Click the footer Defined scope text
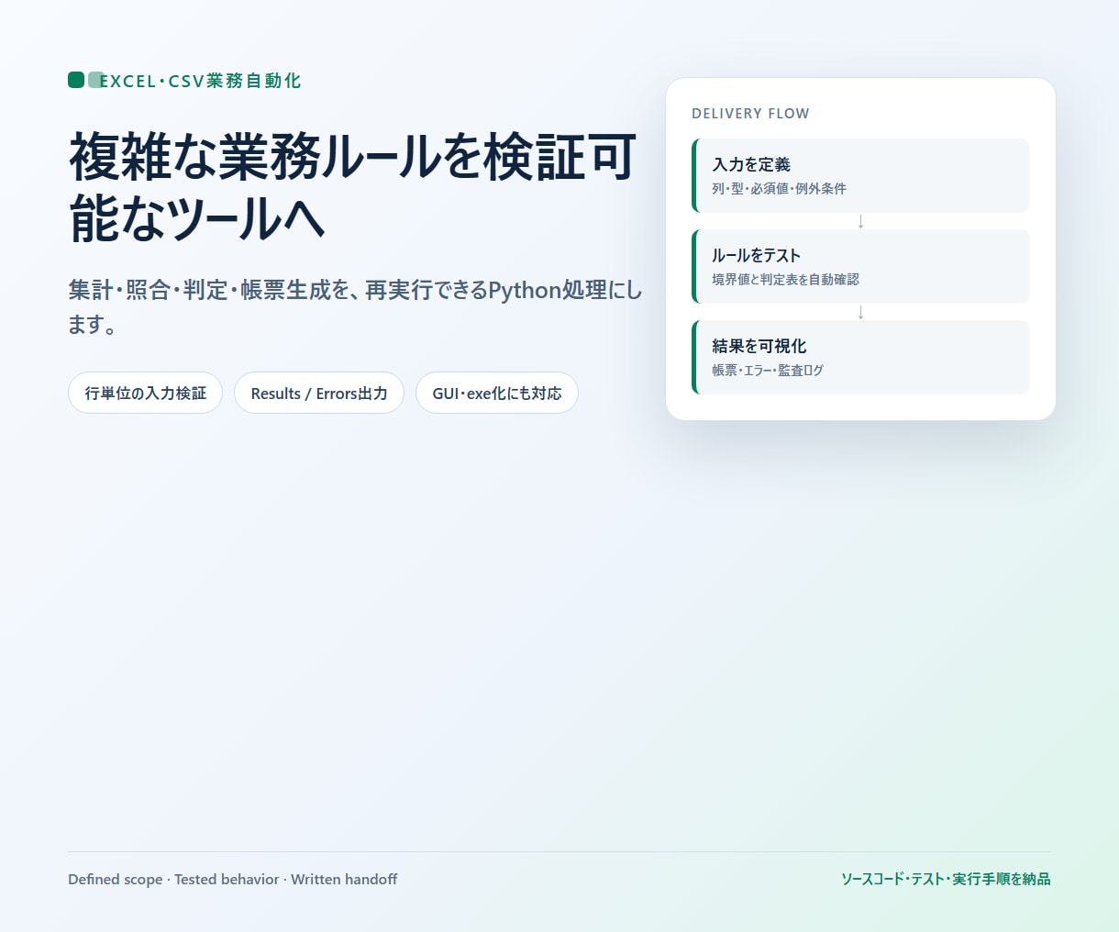The height and width of the screenshot is (932, 1119). pyautogui.click(x=233, y=879)
